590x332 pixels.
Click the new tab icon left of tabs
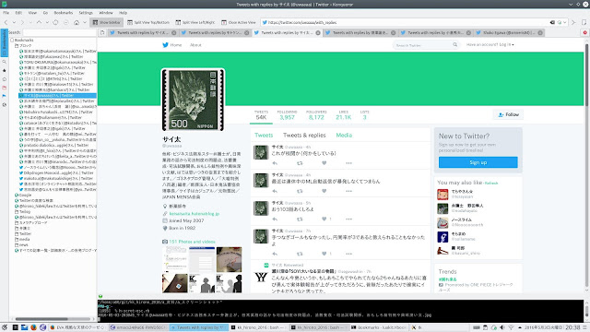click(102, 33)
